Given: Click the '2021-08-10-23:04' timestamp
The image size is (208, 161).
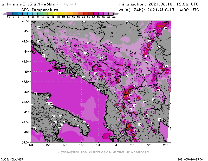Looking at the screenshot, I should tap(190, 159).
